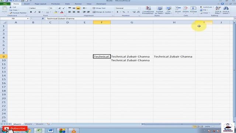The image size is (236, 133).
Task: Open the General number format dropdown
Action: click(139, 8)
